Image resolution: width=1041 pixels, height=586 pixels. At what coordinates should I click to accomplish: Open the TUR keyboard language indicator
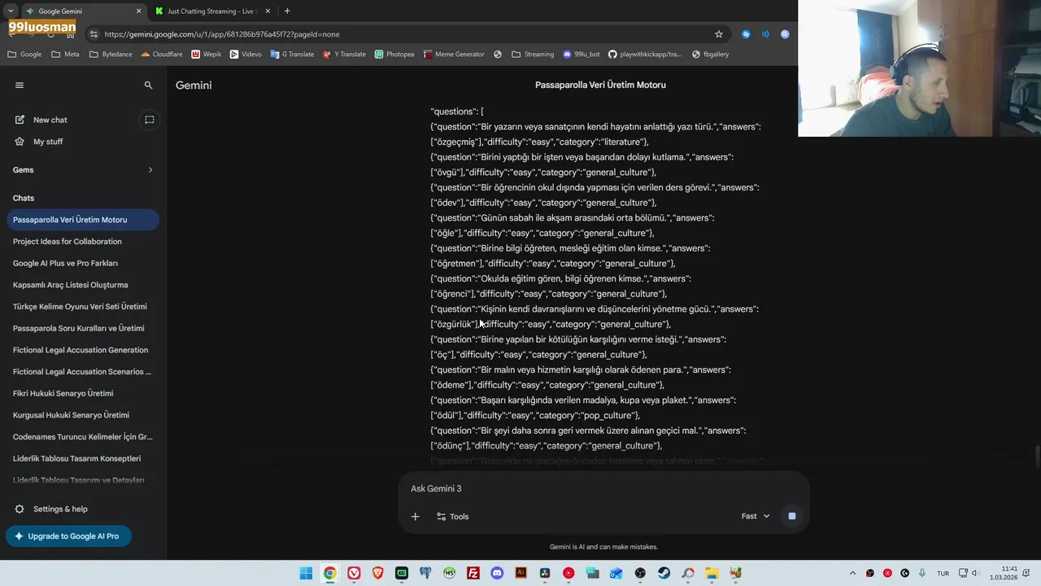coord(943,573)
